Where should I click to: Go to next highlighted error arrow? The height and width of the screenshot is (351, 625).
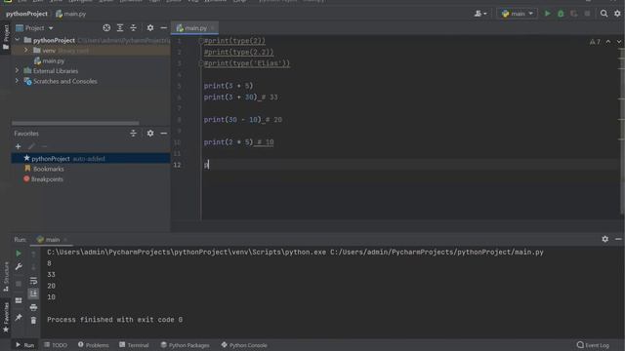(618, 42)
